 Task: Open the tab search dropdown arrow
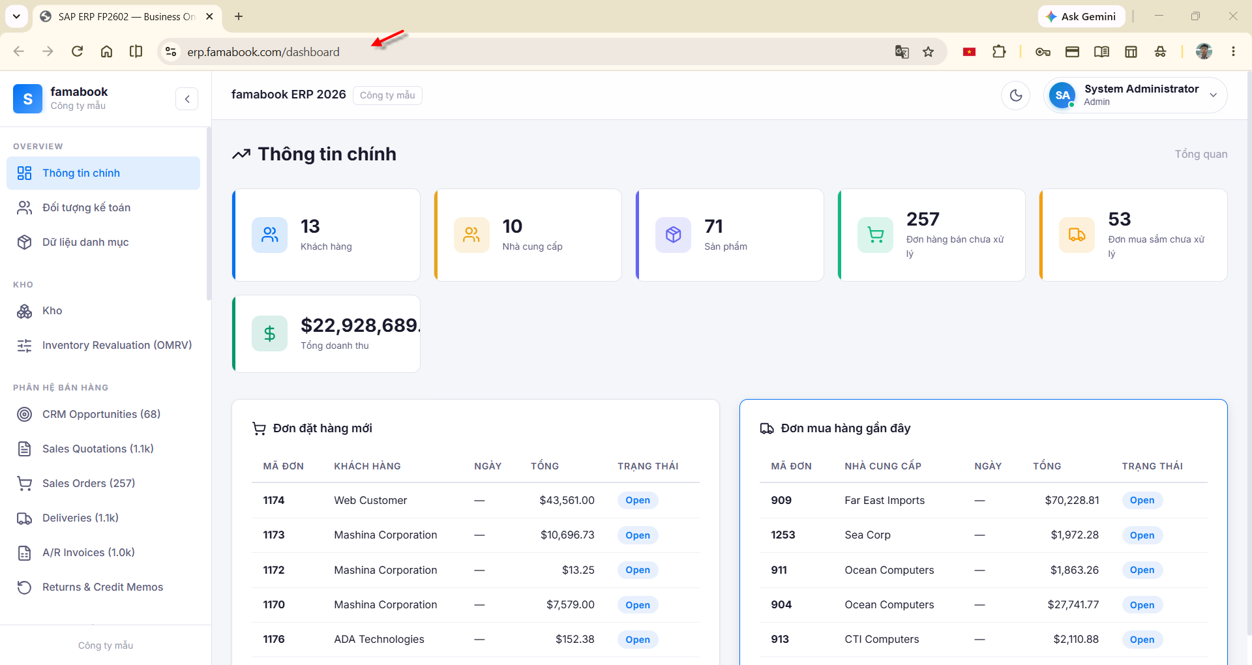(16, 16)
